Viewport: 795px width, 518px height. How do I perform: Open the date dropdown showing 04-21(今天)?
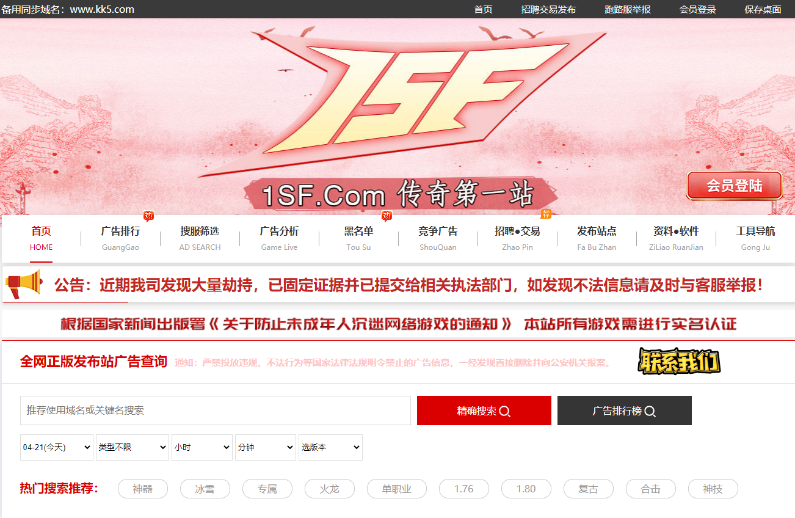coord(56,447)
